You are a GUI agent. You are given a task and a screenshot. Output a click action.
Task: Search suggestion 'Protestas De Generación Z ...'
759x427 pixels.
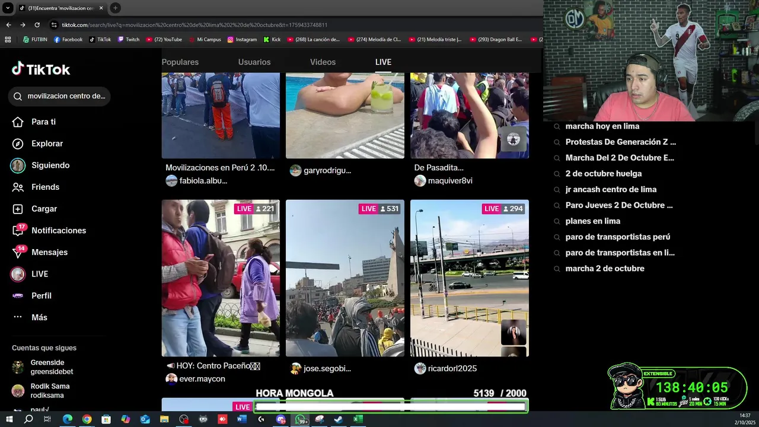(621, 142)
